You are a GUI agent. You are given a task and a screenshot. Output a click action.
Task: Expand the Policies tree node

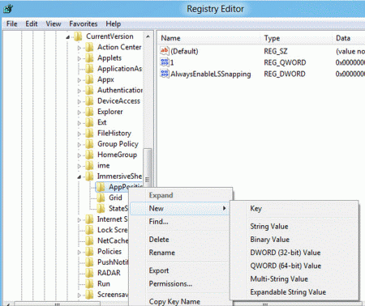pos(79,253)
